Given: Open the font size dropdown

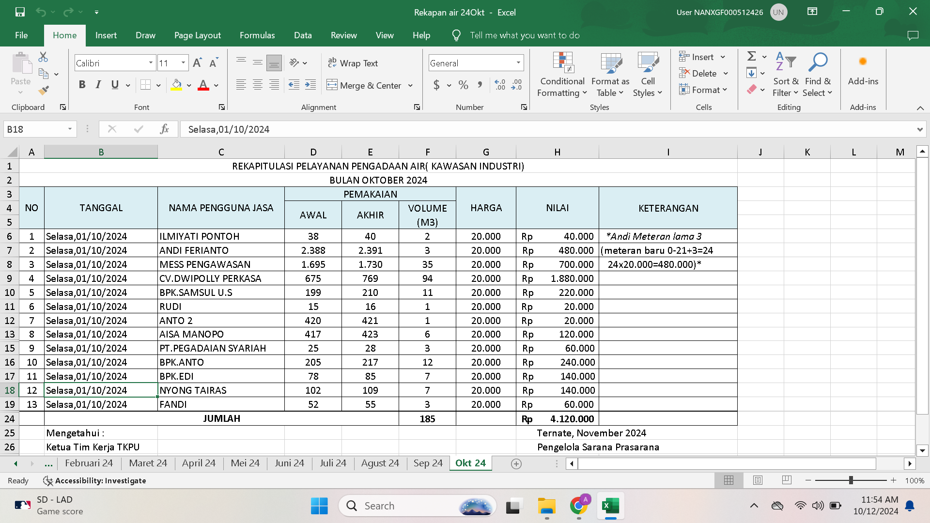Looking at the screenshot, I should tap(183, 63).
